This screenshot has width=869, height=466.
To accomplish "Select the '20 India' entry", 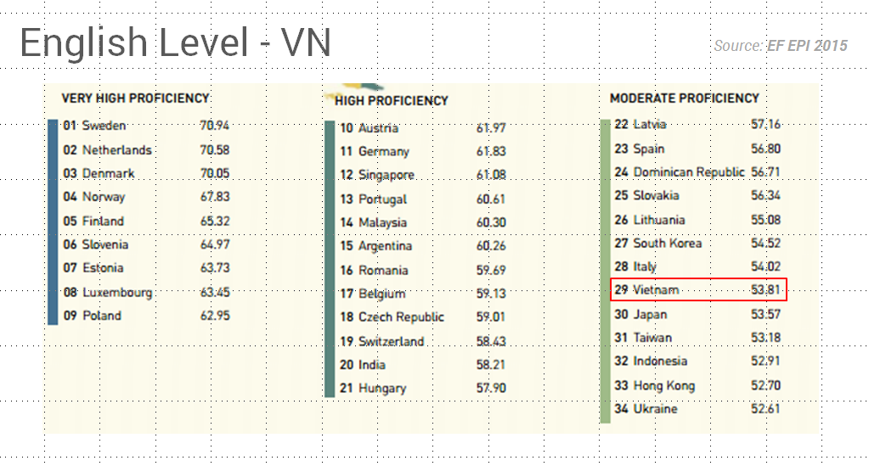I will click(363, 365).
